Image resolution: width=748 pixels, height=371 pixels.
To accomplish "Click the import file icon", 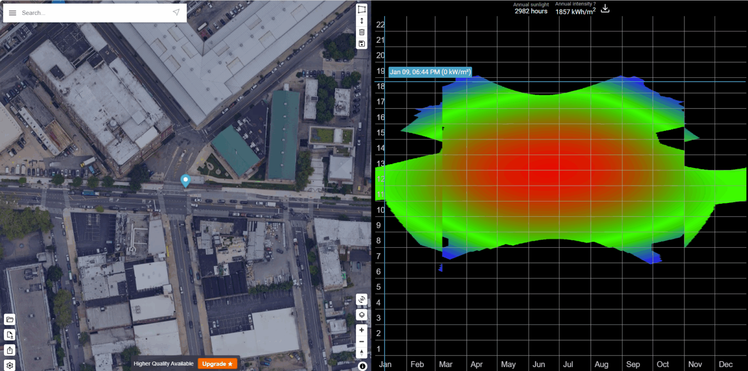I will pyautogui.click(x=10, y=335).
